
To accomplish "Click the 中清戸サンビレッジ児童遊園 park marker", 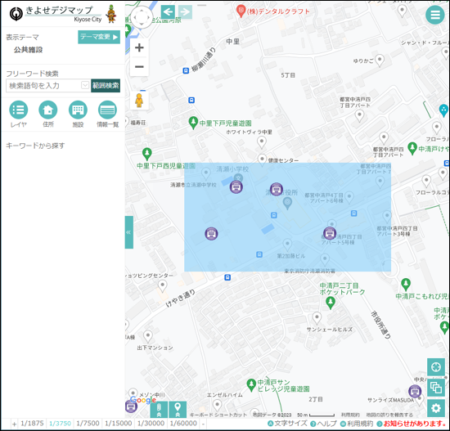I will pyautogui.click(x=251, y=385).
